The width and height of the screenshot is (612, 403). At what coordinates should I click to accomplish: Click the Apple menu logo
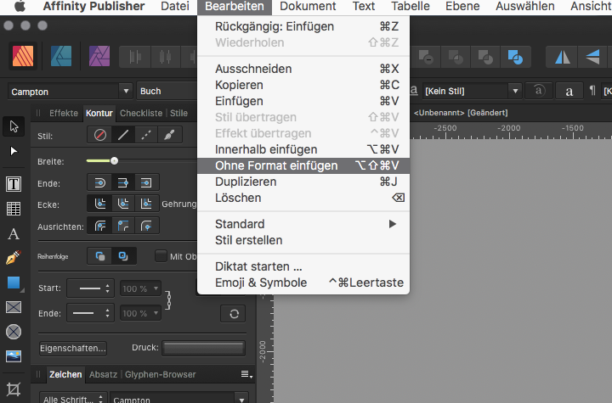coord(20,6)
